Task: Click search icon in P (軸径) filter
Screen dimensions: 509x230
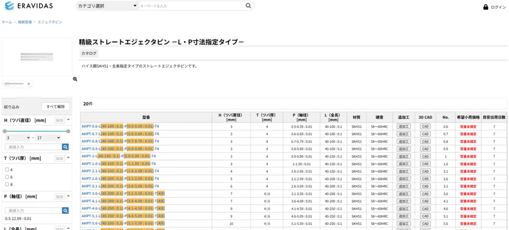Action: coord(65,211)
